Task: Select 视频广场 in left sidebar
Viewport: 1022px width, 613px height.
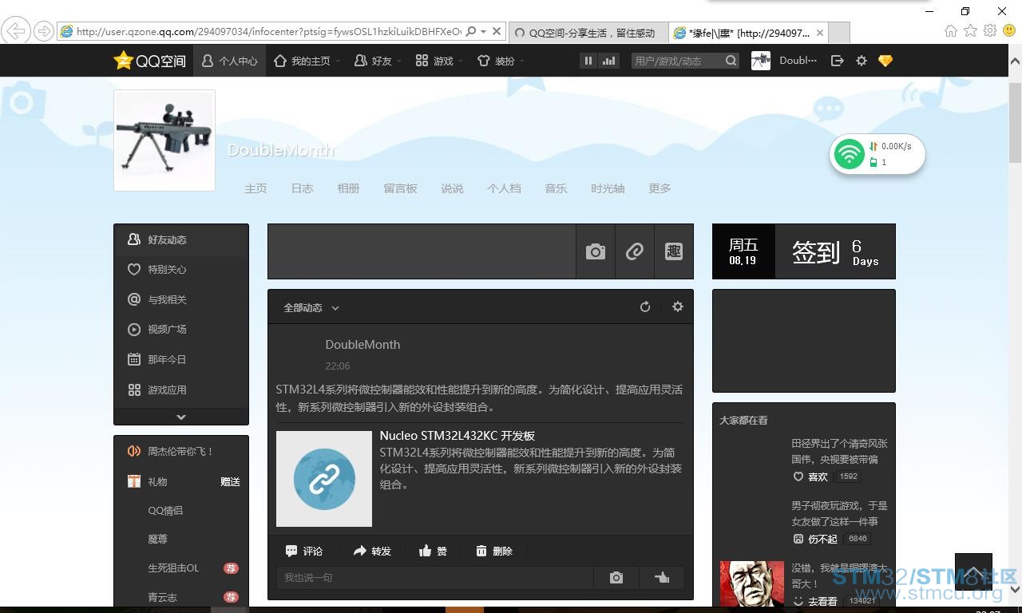Action: click(x=181, y=329)
